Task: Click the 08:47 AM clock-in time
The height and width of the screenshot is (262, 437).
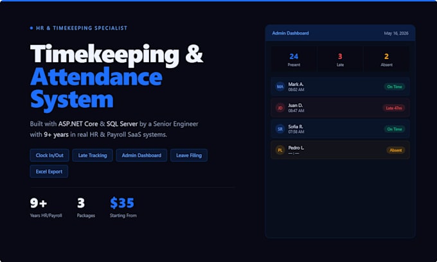Action: point(296,111)
